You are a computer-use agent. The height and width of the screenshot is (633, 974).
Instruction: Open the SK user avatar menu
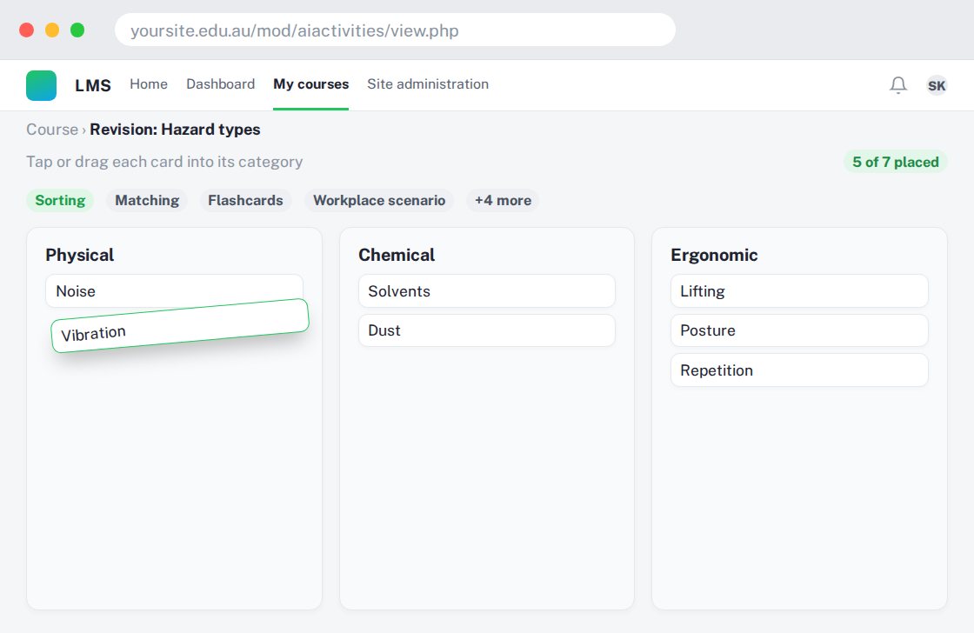click(x=937, y=85)
